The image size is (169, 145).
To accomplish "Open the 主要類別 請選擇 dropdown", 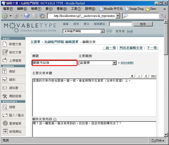I will pyautogui.click(x=98, y=63).
